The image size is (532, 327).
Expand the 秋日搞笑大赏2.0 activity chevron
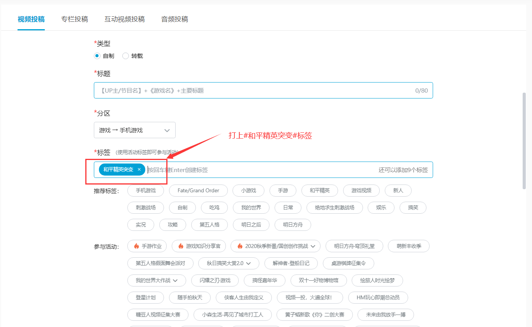(248, 264)
